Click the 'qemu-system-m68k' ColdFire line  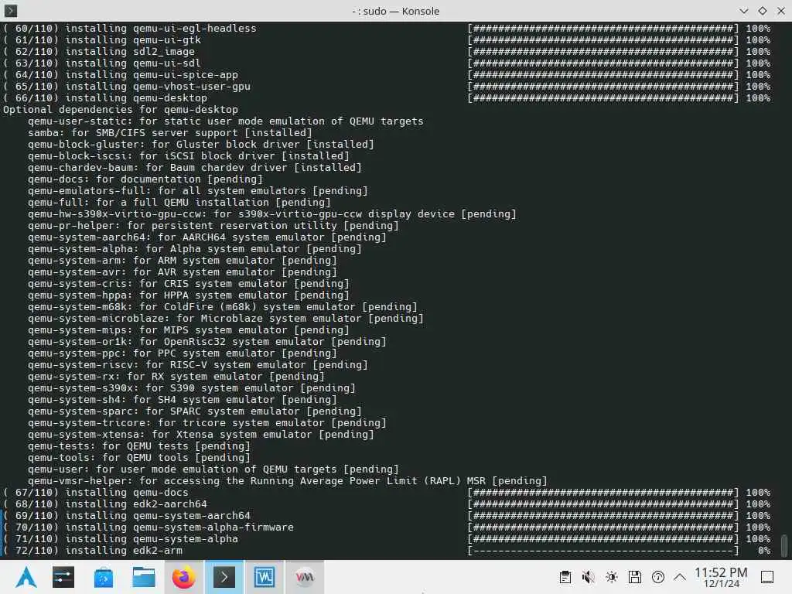pos(223,306)
